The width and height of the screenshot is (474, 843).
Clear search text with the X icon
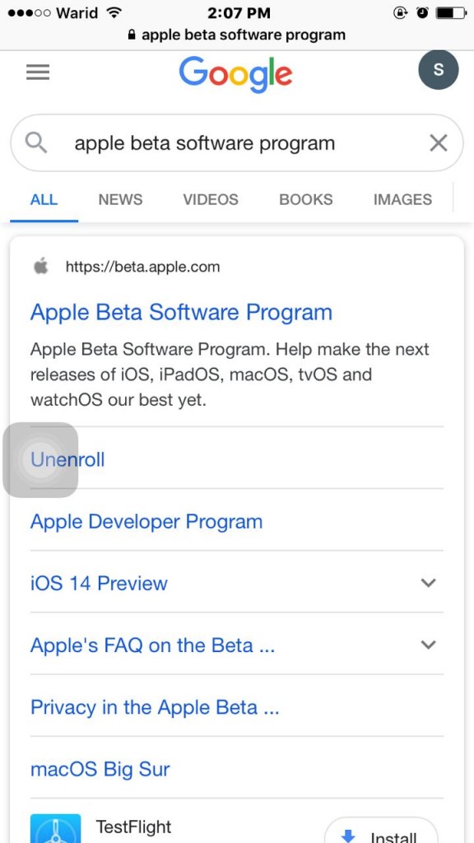[439, 143]
